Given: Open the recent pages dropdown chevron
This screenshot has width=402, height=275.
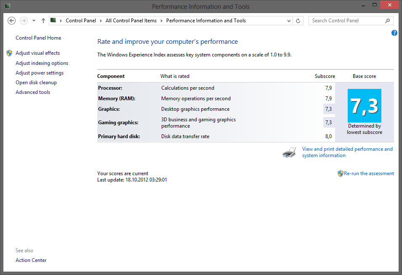Looking at the screenshot, I should tap(34, 20).
